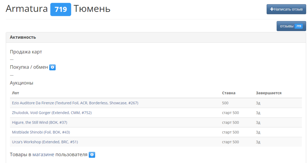Image resolution: width=308 pixels, height=163 pixels.
Task: Click the info icon after пользователя
Action: 92,155
